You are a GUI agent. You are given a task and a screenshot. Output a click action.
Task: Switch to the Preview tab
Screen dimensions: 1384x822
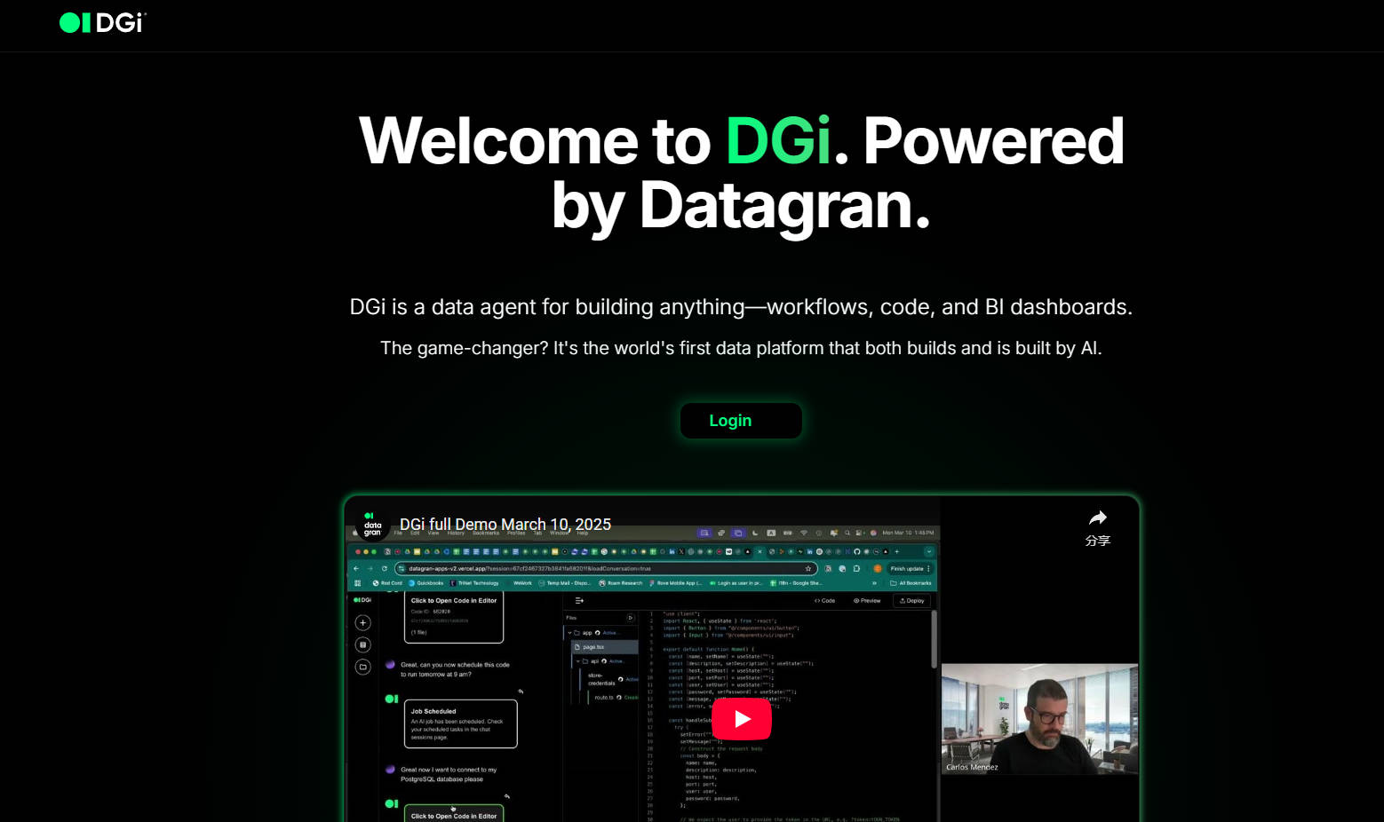[x=867, y=601]
